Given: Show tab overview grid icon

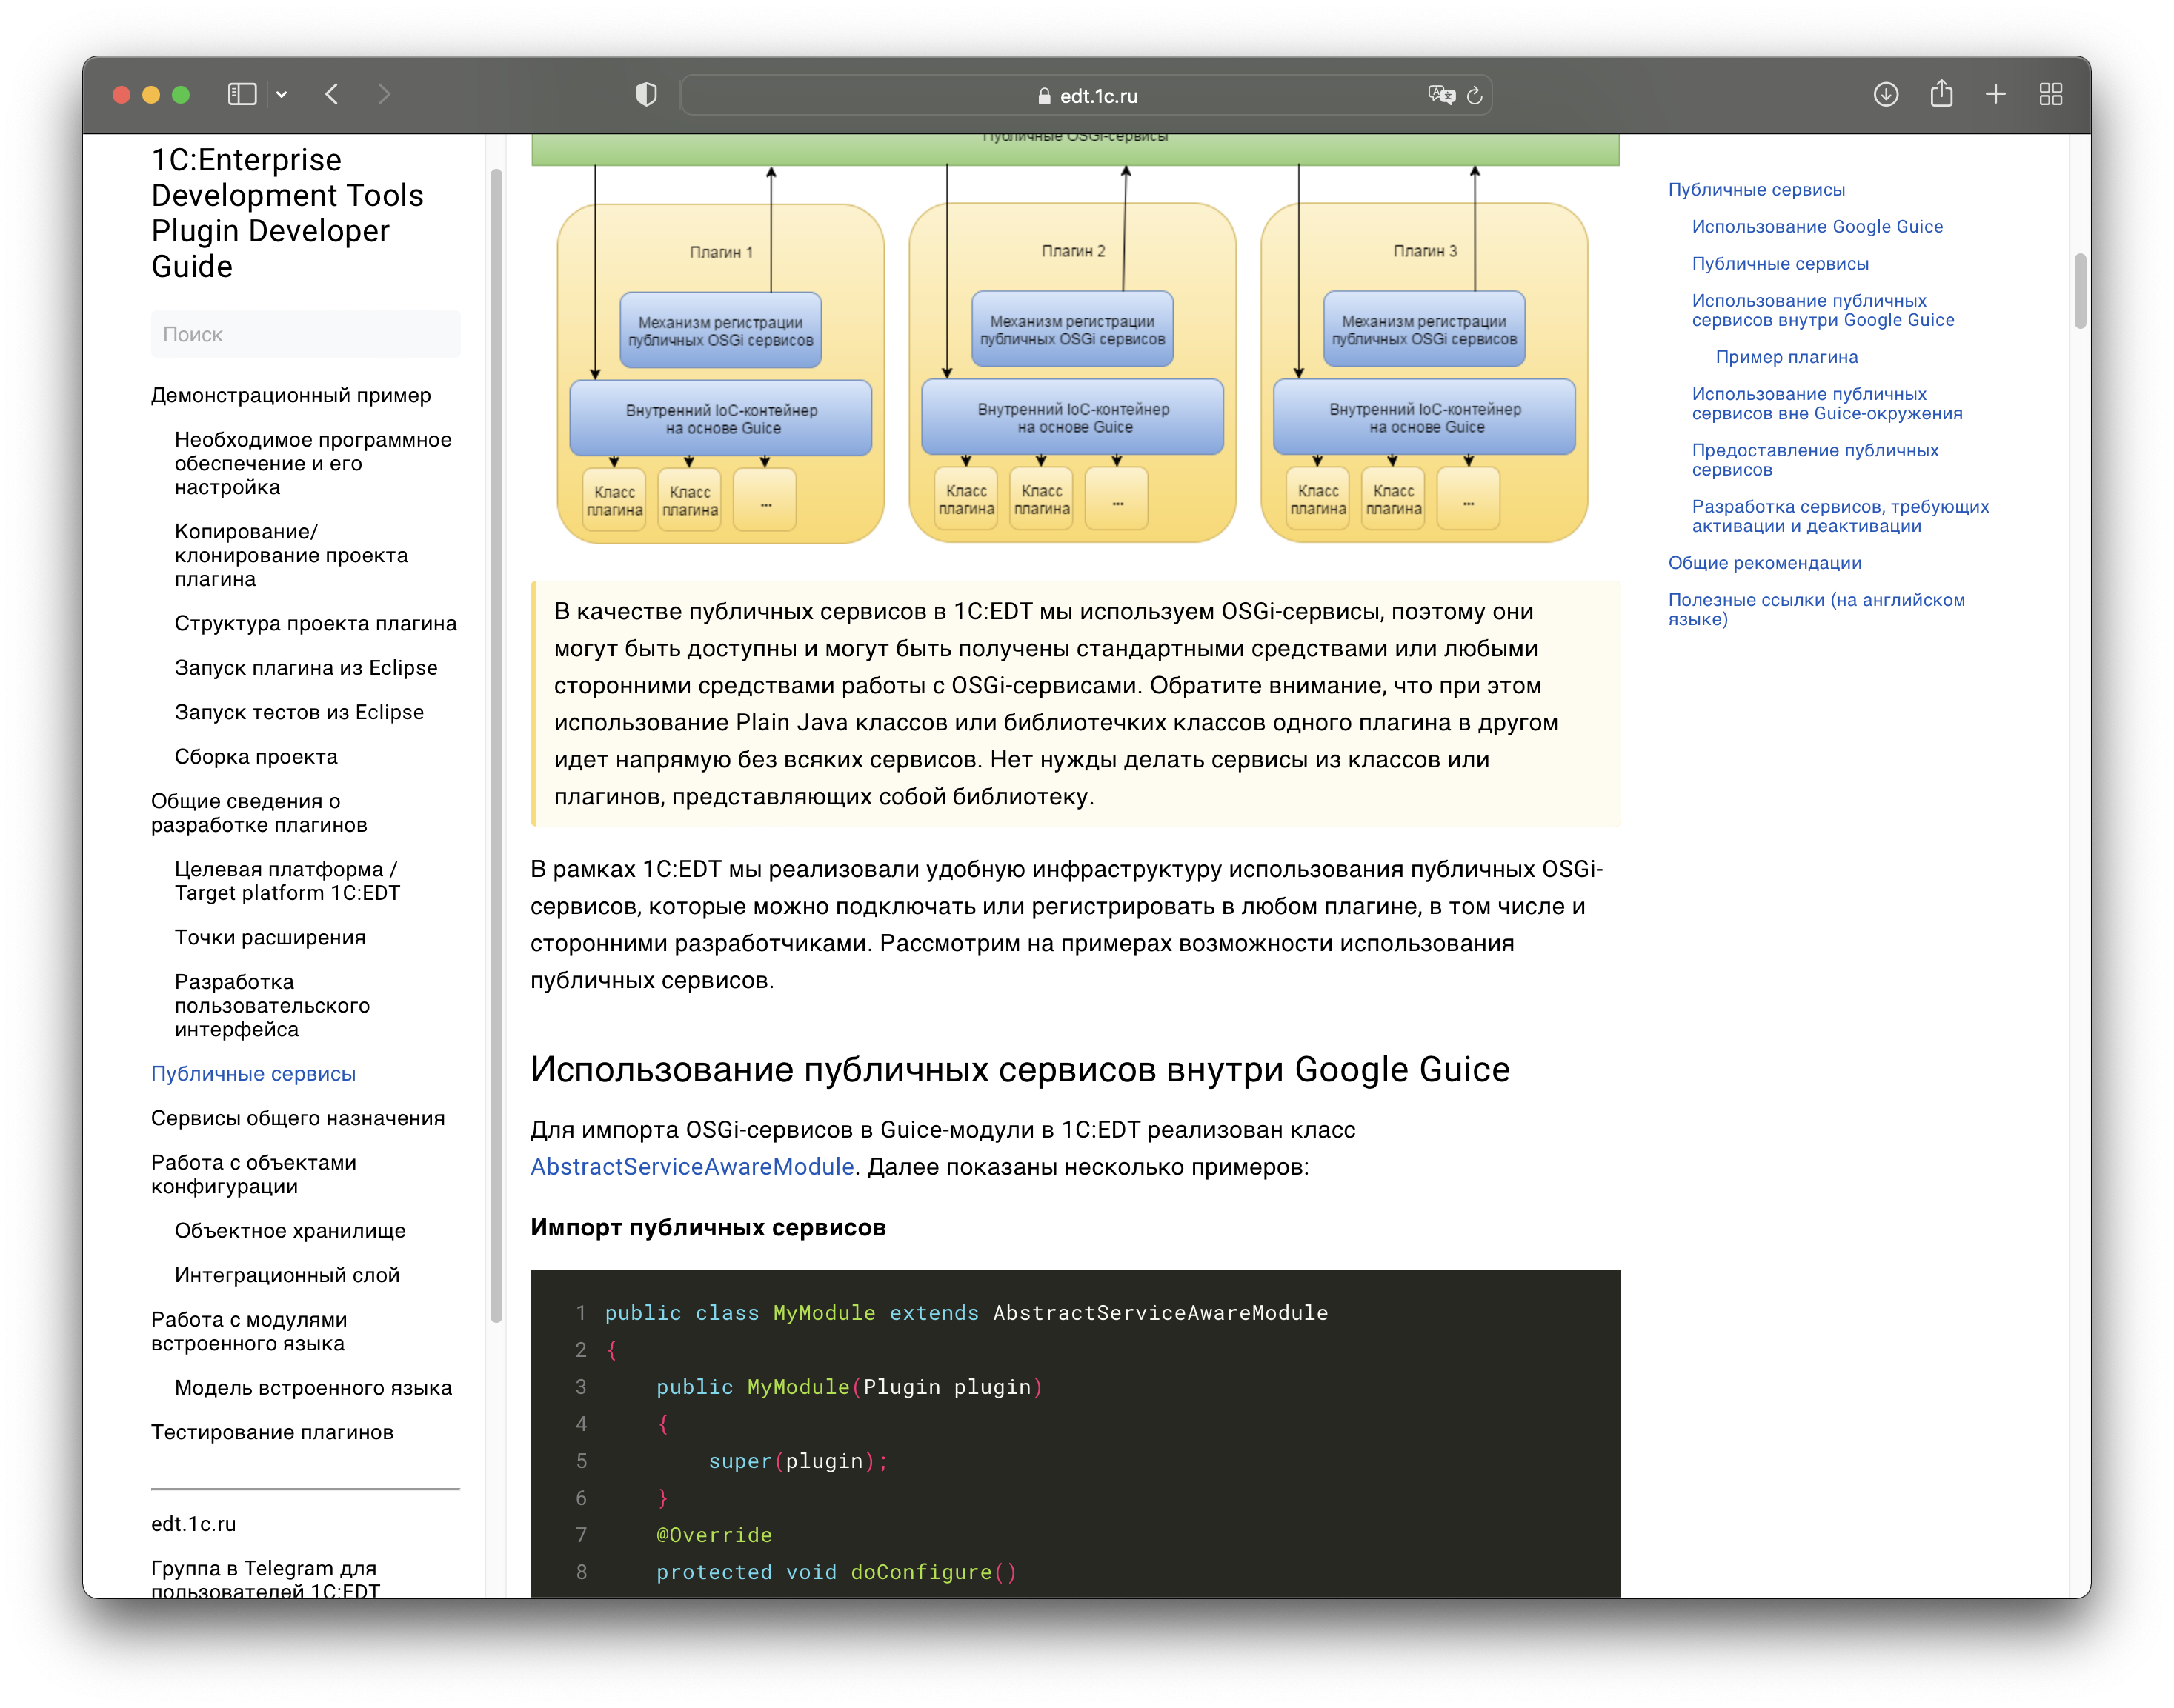Looking at the screenshot, I should point(2051,94).
